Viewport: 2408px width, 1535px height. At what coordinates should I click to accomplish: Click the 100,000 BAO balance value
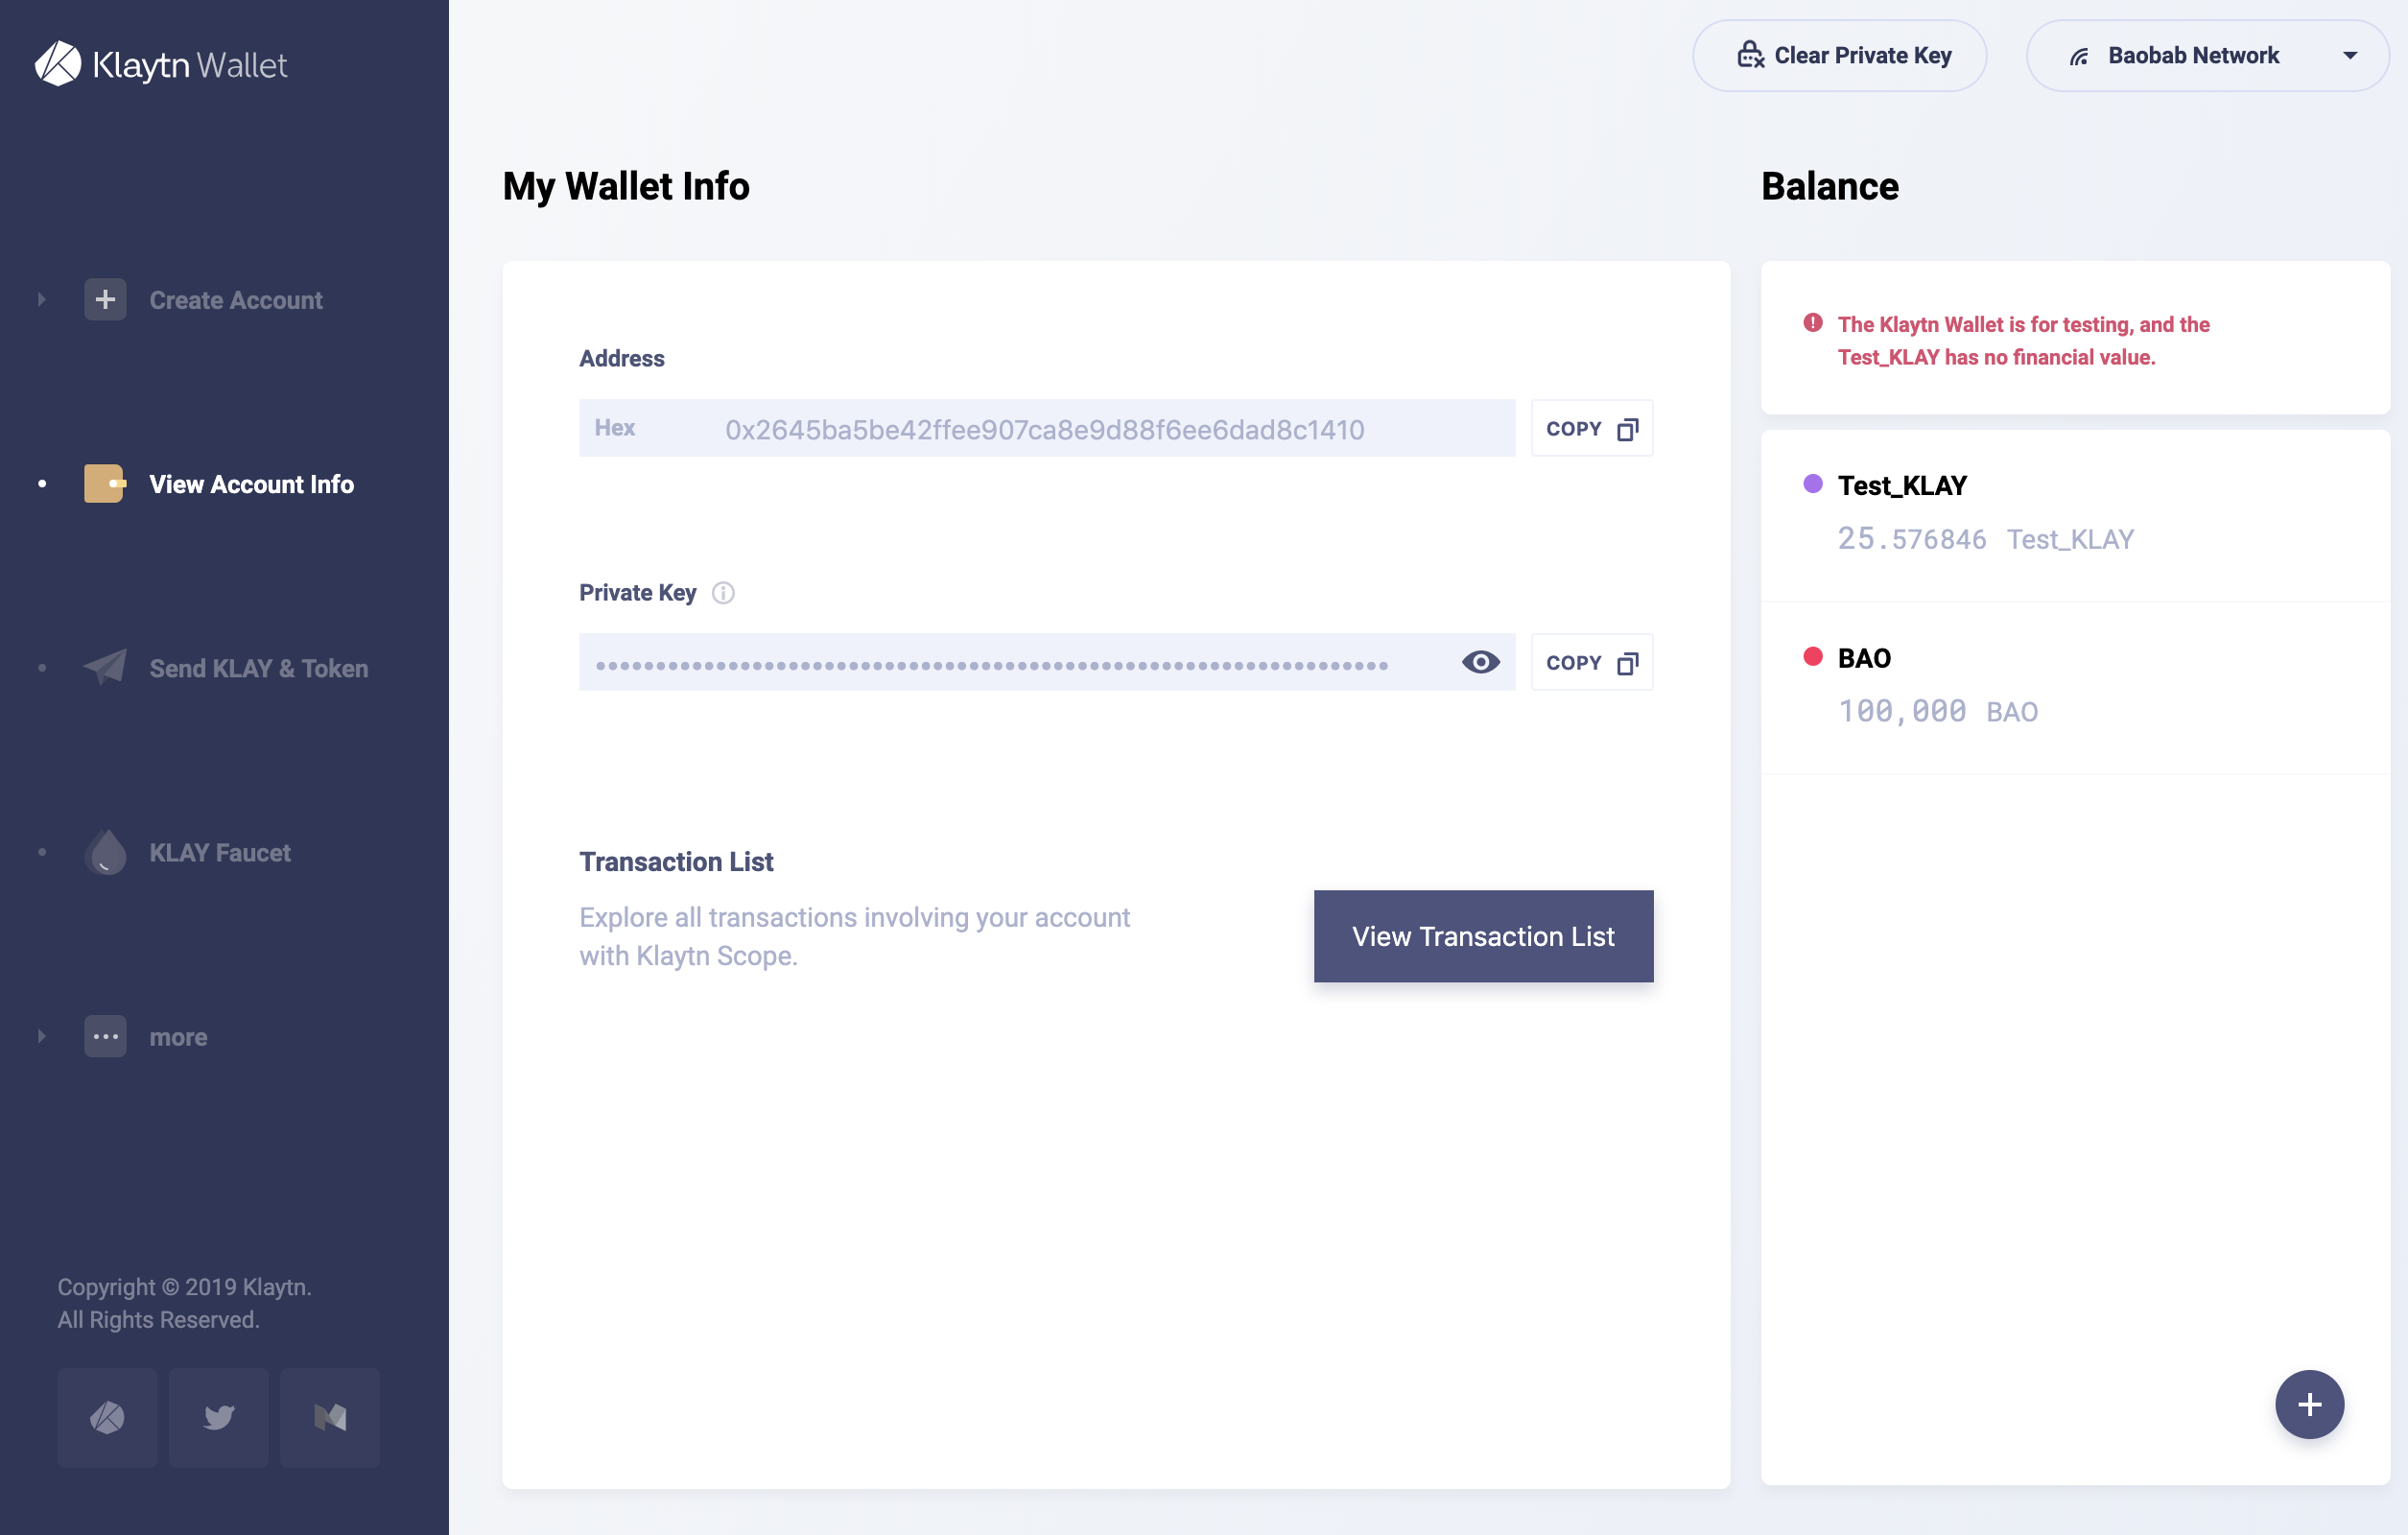(x=1937, y=711)
